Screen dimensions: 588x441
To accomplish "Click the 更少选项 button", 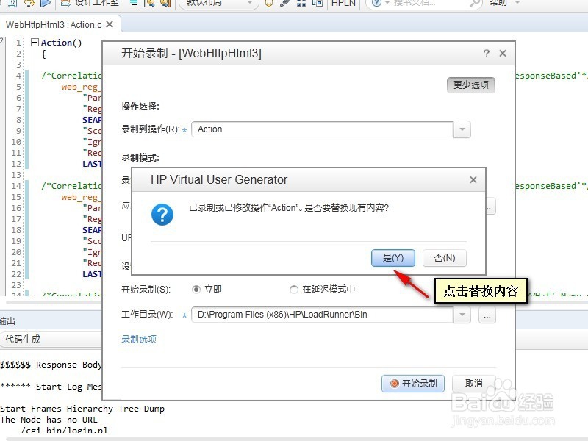I will [x=471, y=85].
